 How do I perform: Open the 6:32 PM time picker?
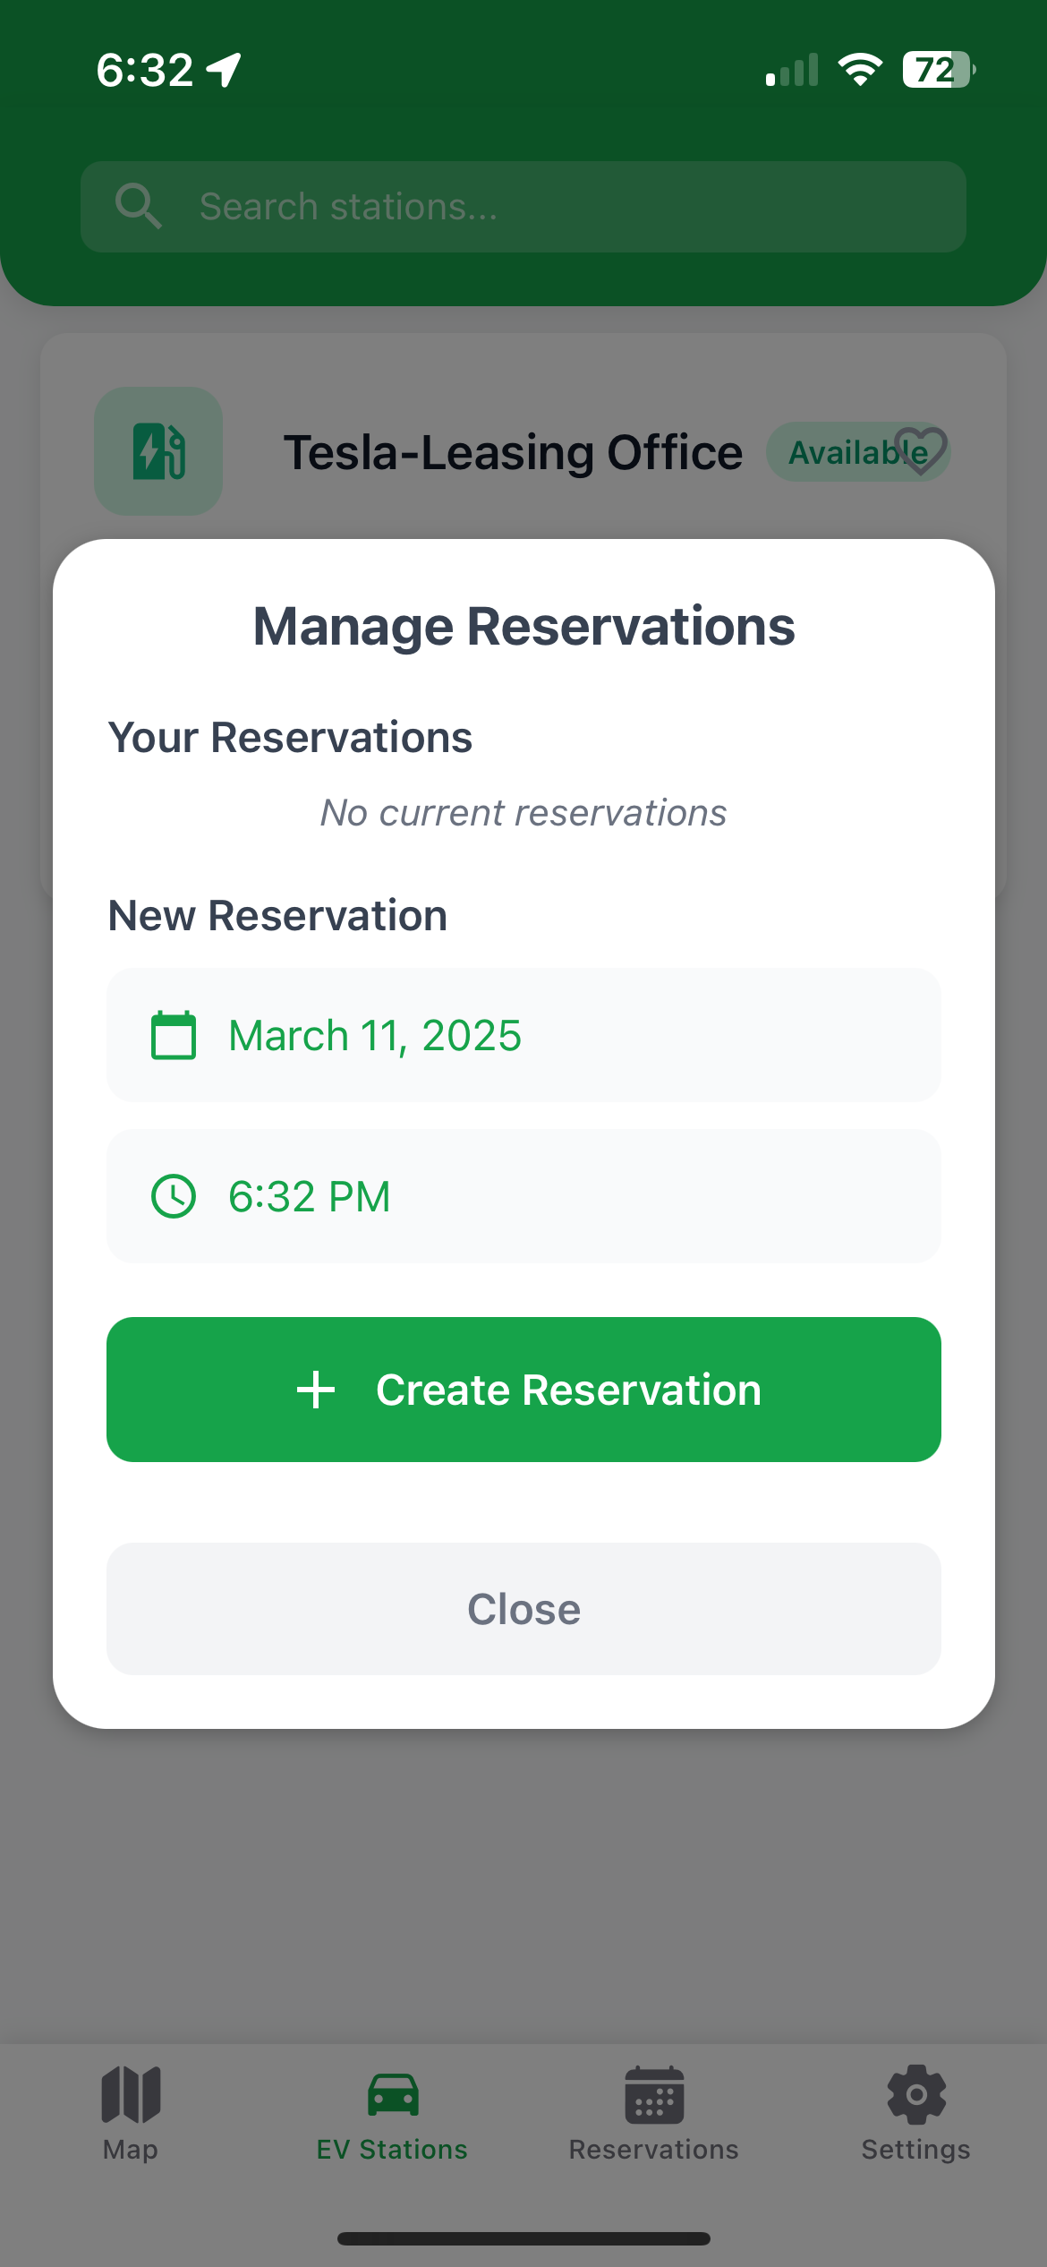523,1196
